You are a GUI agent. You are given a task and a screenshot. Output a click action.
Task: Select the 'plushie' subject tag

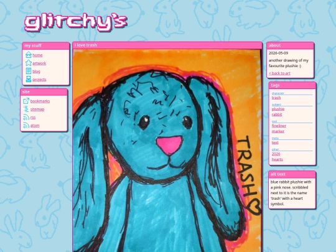coord(278,109)
